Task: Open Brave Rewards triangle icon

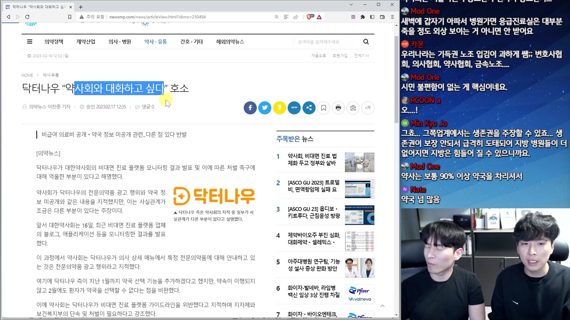Action: [x=319, y=17]
